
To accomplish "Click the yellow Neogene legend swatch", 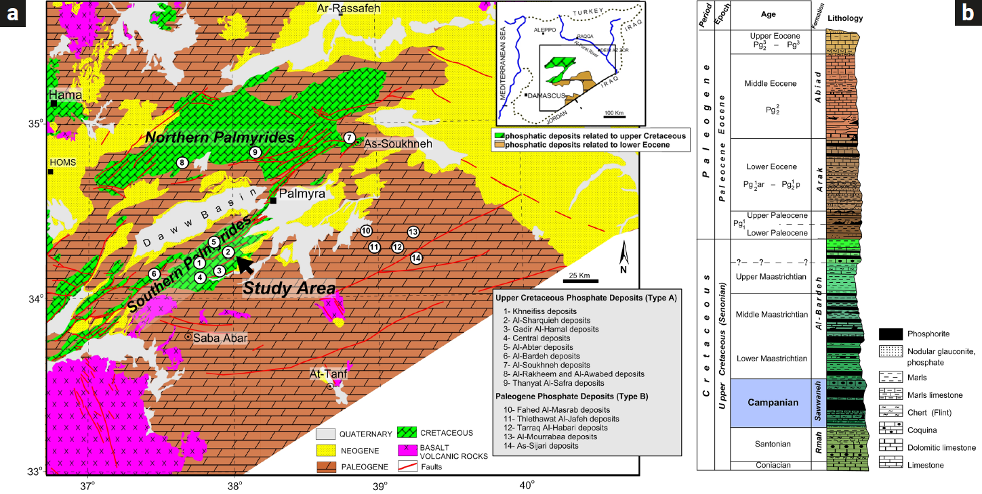I will (x=327, y=451).
